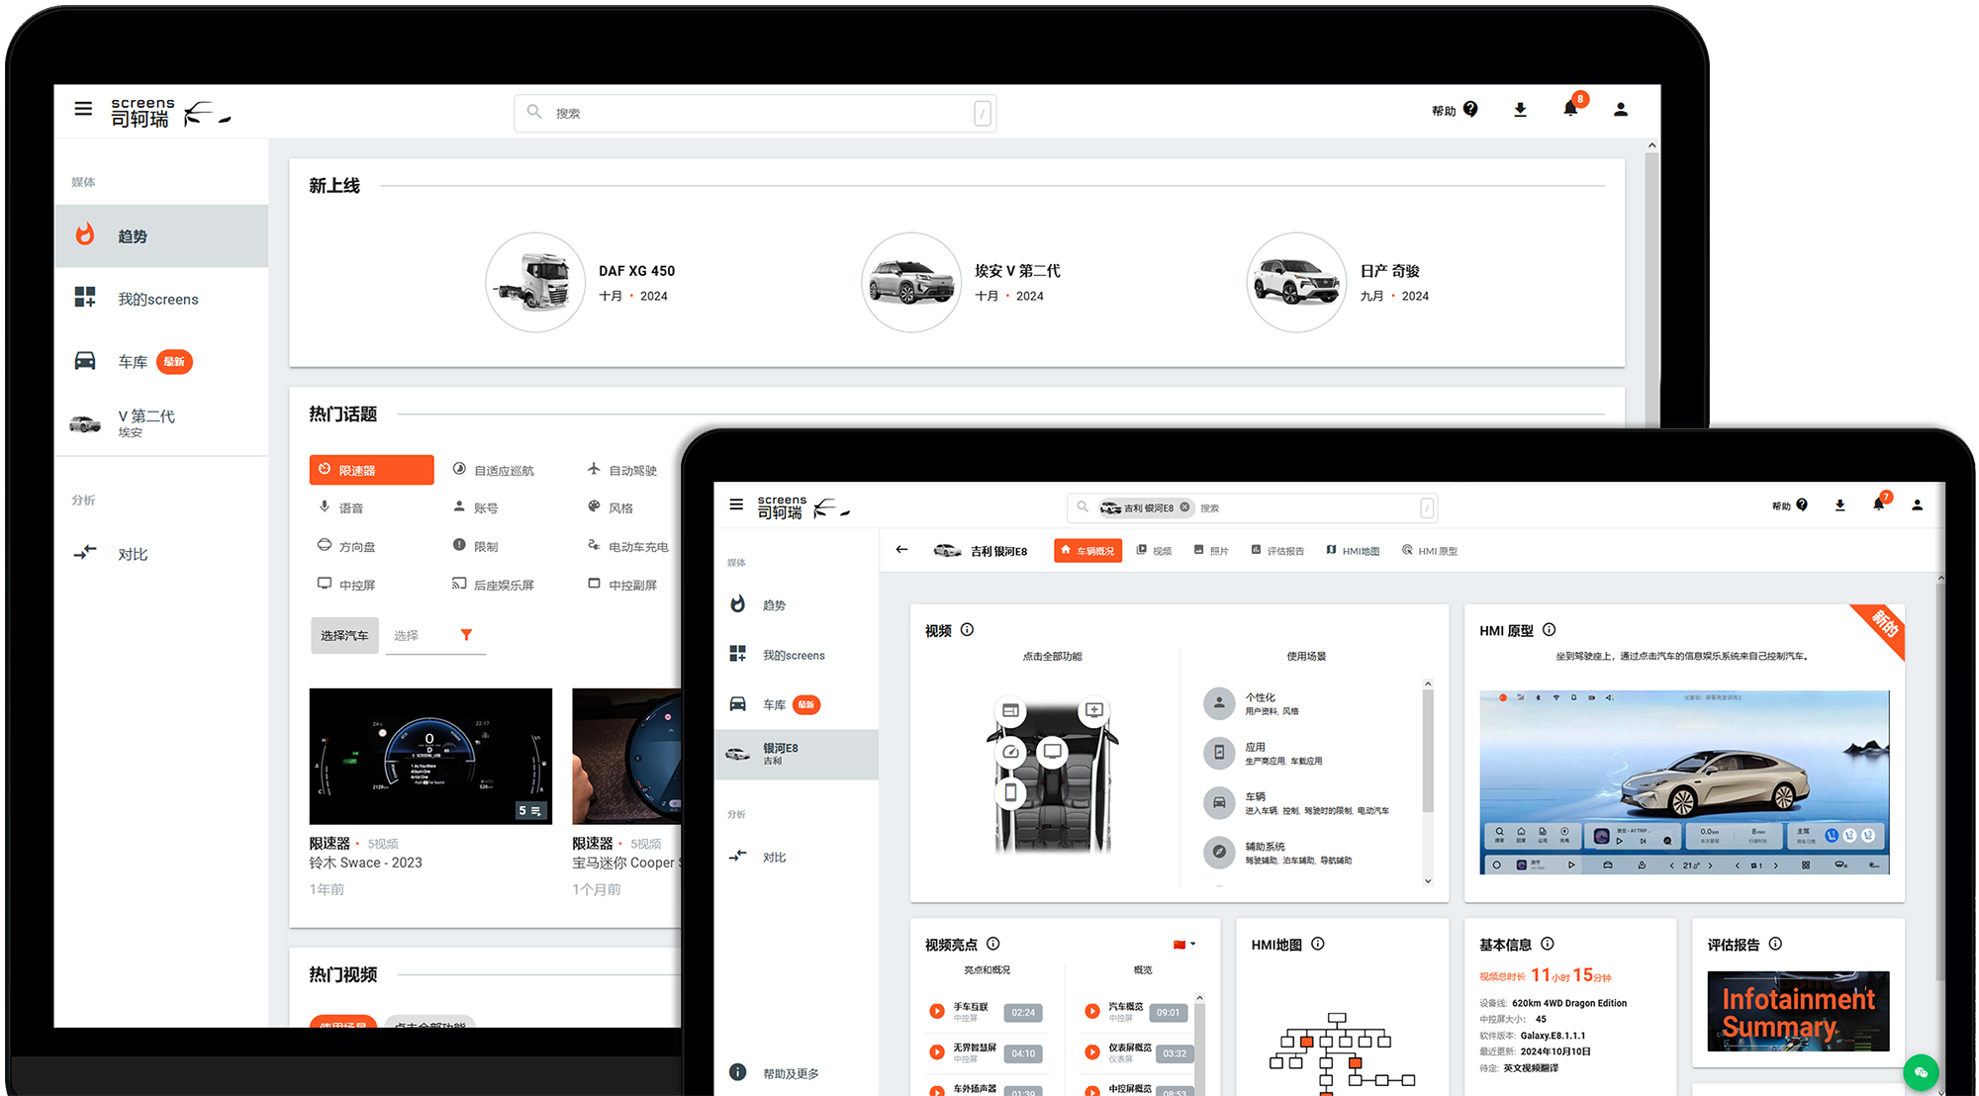The height and width of the screenshot is (1096, 1979).
Task: Open V 第二代 埃安 sidebar item
Action: click(x=161, y=423)
